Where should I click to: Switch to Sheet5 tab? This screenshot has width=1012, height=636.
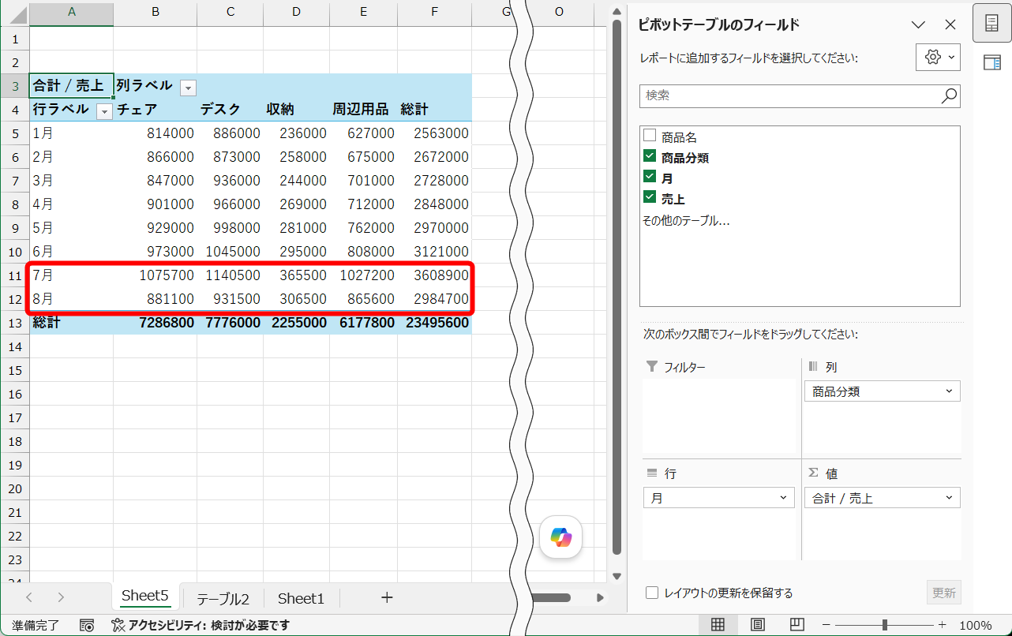tap(145, 597)
